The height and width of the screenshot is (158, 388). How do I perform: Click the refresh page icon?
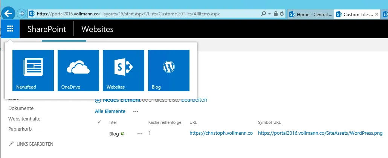pyautogui.click(x=282, y=14)
